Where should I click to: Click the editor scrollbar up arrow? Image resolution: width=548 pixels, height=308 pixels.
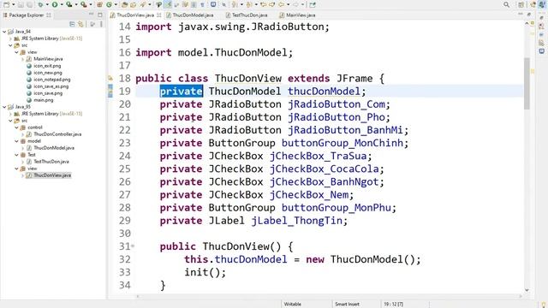[527, 23]
